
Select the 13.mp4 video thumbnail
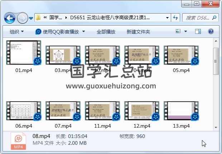(181, 111)
